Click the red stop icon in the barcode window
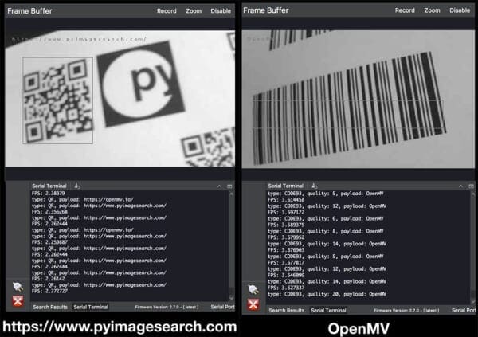The image size is (478, 337). click(253, 304)
